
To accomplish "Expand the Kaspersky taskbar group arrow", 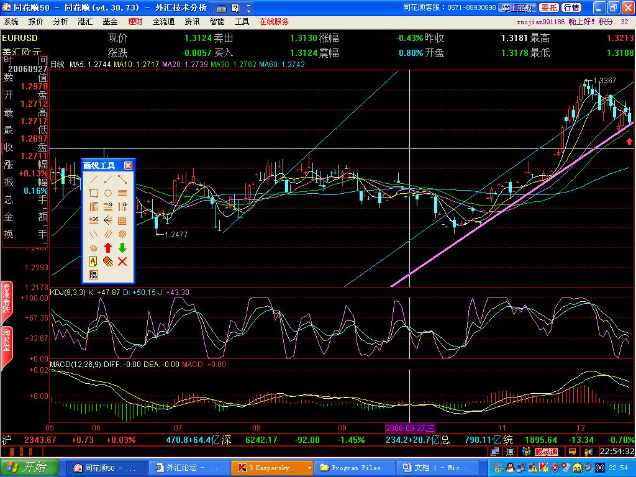I will tap(309, 468).
